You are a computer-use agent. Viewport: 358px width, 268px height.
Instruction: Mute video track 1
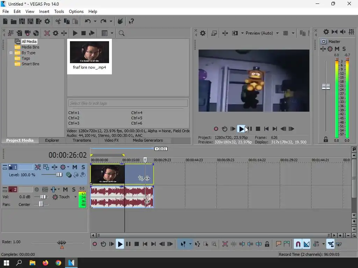pyautogui.click(x=75, y=167)
